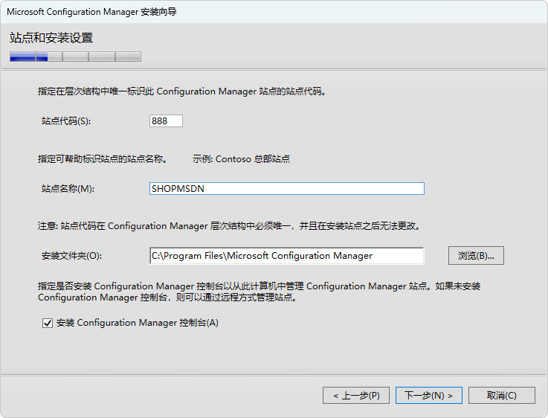
Task: Click the 站点和安装设置 page heading
Action: click(x=51, y=38)
